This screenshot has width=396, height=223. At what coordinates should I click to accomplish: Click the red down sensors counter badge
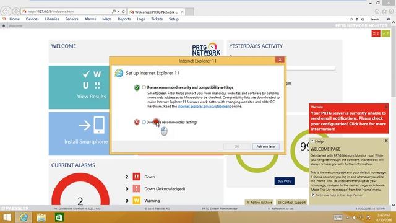coord(376,33)
